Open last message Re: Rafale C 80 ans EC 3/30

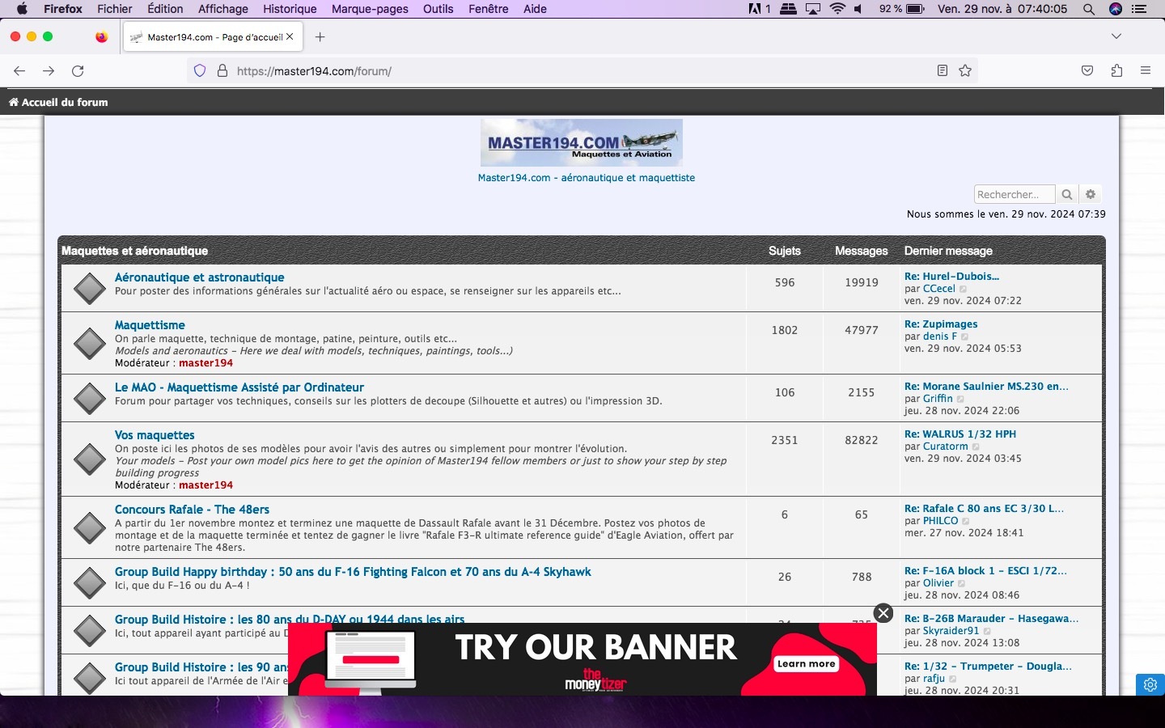[984, 508]
